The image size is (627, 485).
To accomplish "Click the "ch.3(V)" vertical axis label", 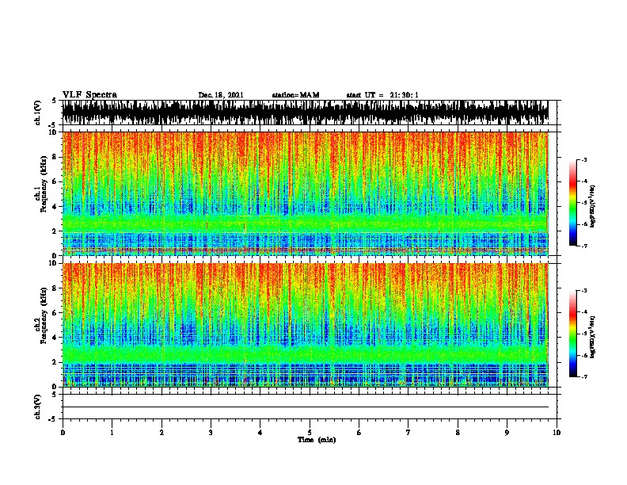I will [x=38, y=407].
